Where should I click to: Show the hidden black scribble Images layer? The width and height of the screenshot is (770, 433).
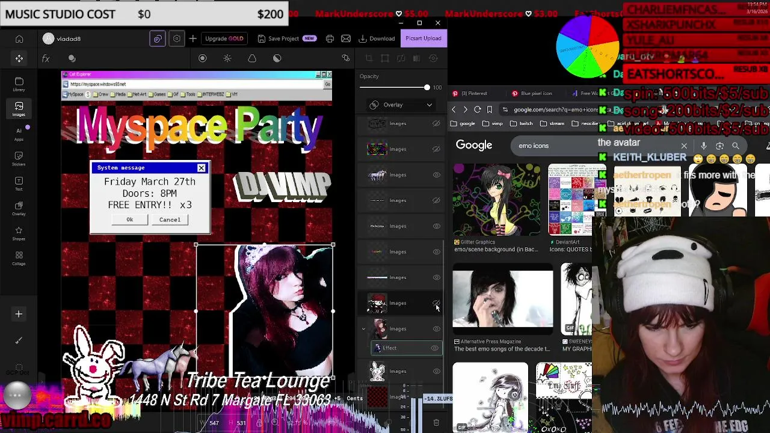point(436,123)
